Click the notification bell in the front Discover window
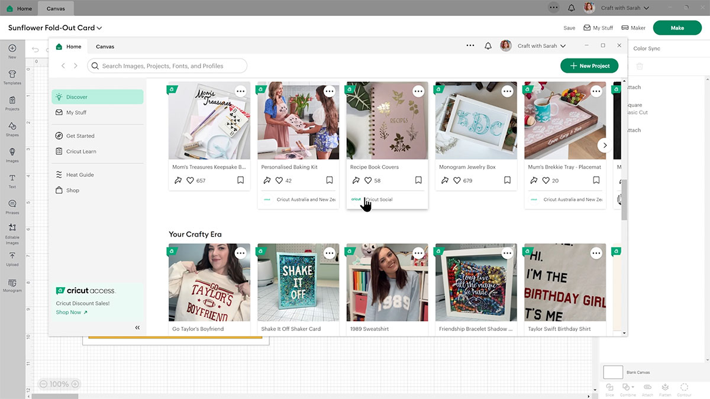This screenshot has width=710, height=399. point(488,46)
